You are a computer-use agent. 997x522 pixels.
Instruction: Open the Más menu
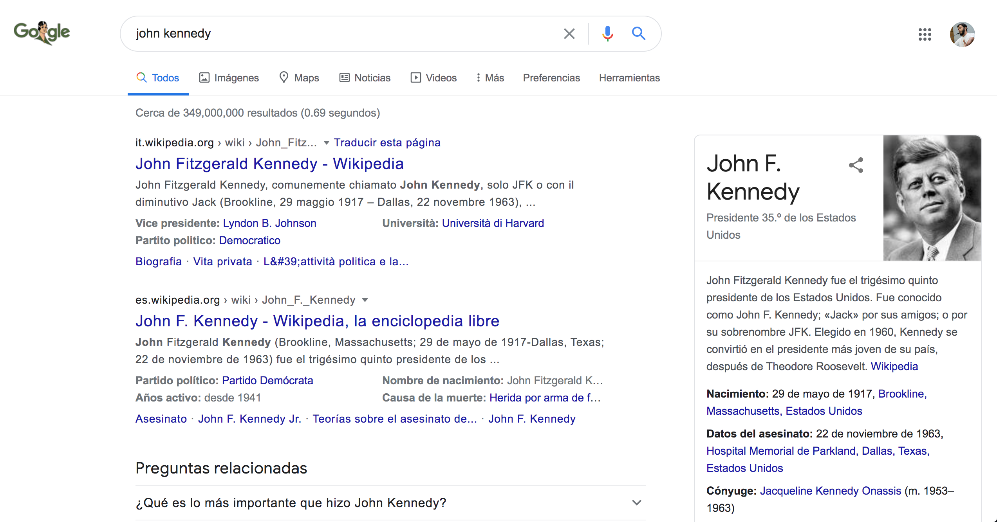pos(490,78)
